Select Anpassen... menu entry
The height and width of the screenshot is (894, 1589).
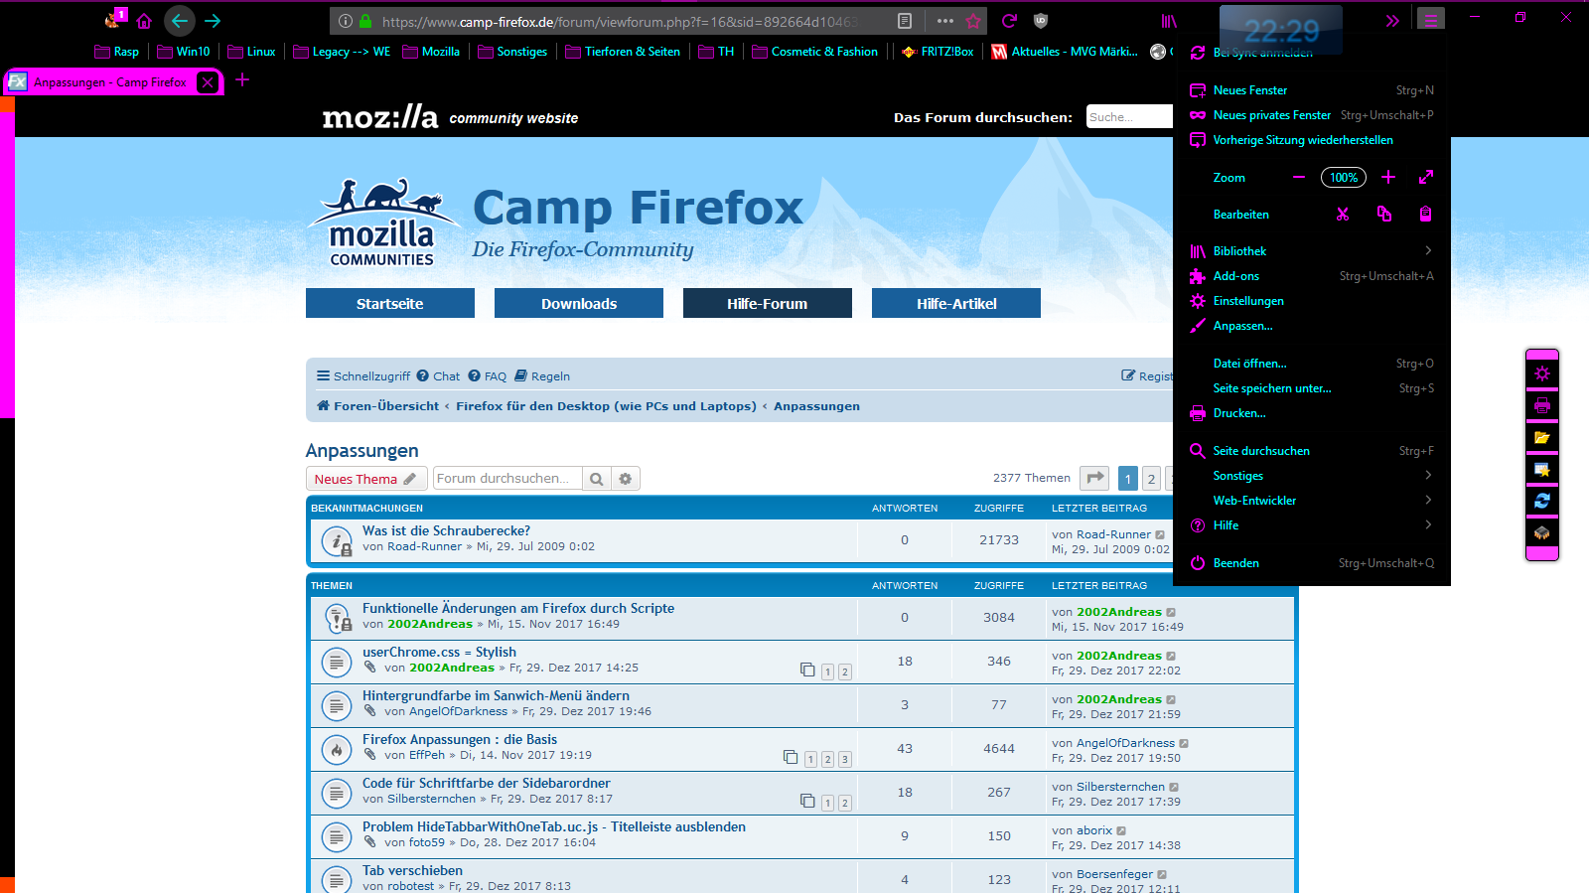[1312, 326]
